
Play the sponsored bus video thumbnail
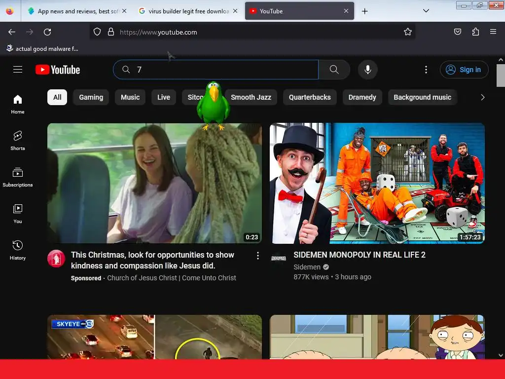[x=154, y=184]
